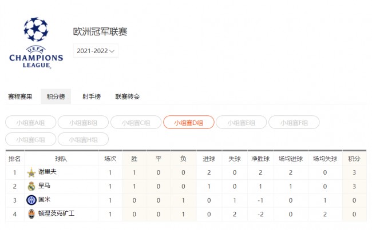Click the 欧洲冠军联赛 title text
This screenshot has width=372, height=230.
pyautogui.click(x=100, y=31)
